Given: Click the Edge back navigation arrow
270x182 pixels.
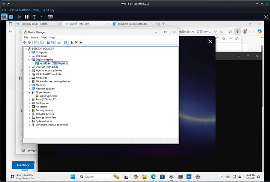Looking at the screenshot, I should pos(10,31).
